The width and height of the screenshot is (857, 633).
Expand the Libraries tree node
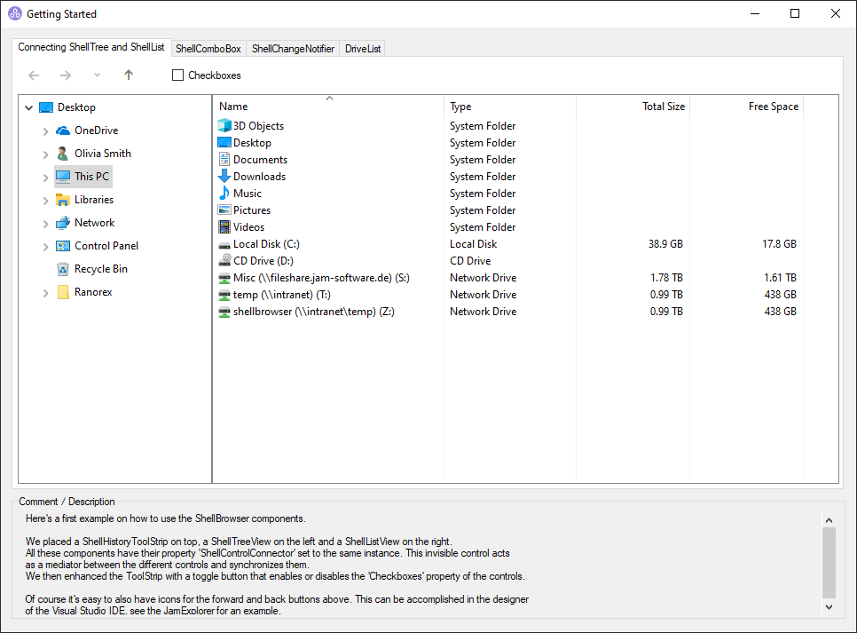pyautogui.click(x=46, y=200)
